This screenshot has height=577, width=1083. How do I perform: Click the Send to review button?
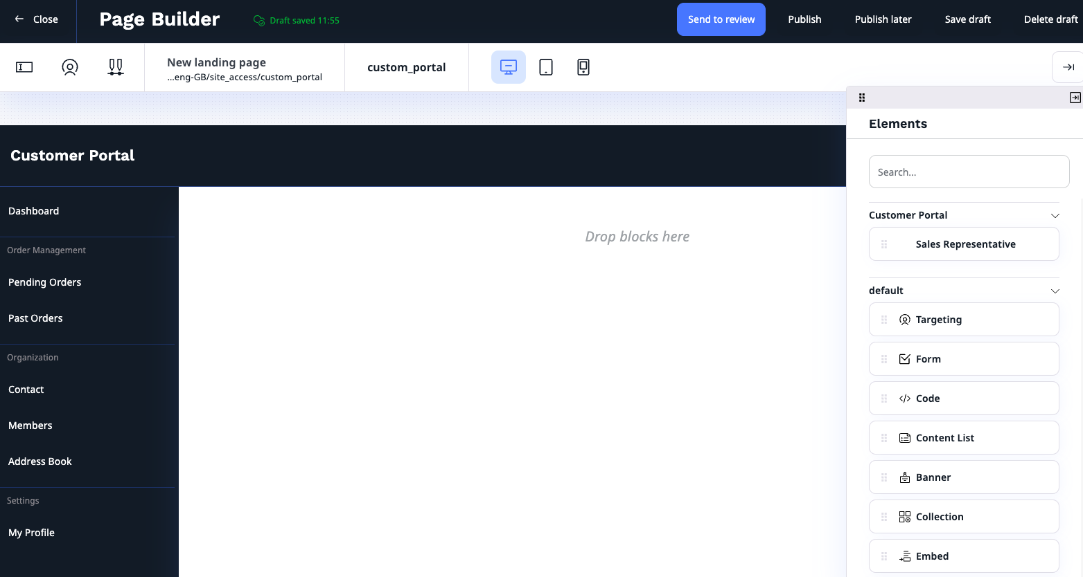pos(721,19)
